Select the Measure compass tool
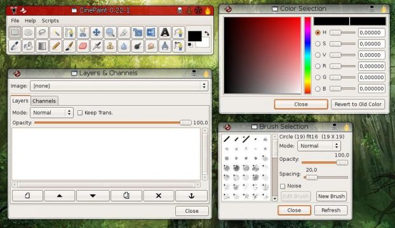Screen dimensions: 395x228 tap(164, 46)
